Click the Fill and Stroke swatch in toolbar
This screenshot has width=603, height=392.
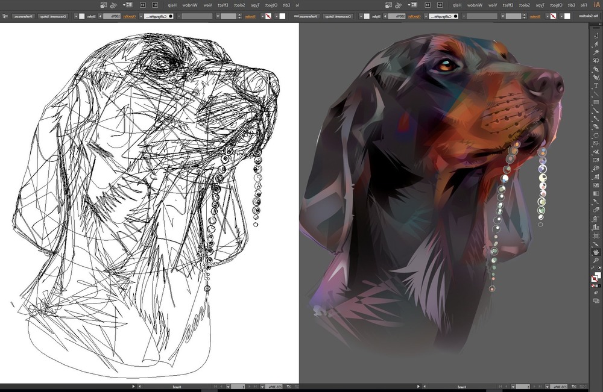(x=596, y=277)
